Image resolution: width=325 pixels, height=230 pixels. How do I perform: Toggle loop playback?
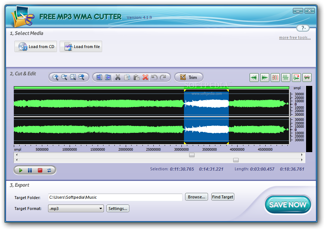pos(49,170)
